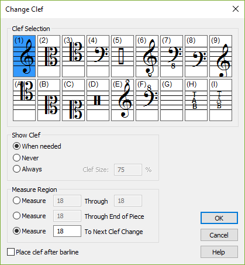Choose the percussion clef labeled (D)
This screenshot has width=245, height=265.
[98, 100]
